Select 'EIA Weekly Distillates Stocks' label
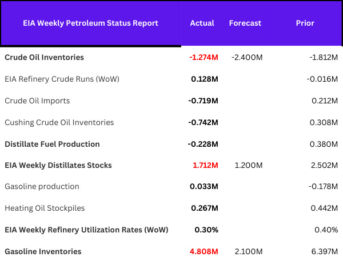Screen dimensions: 343x257 pyautogui.click(x=58, y=165)
